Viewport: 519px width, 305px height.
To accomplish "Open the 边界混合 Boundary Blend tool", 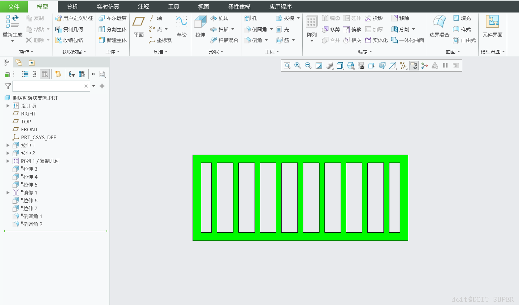I will coord(439,26).
